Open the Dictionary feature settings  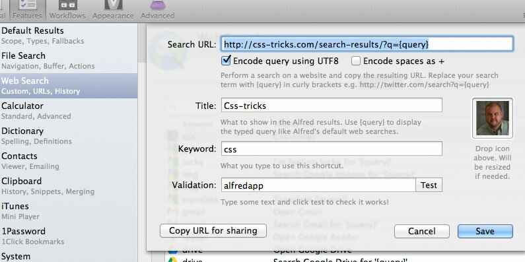pyautogui.click(x=69, y=136)
